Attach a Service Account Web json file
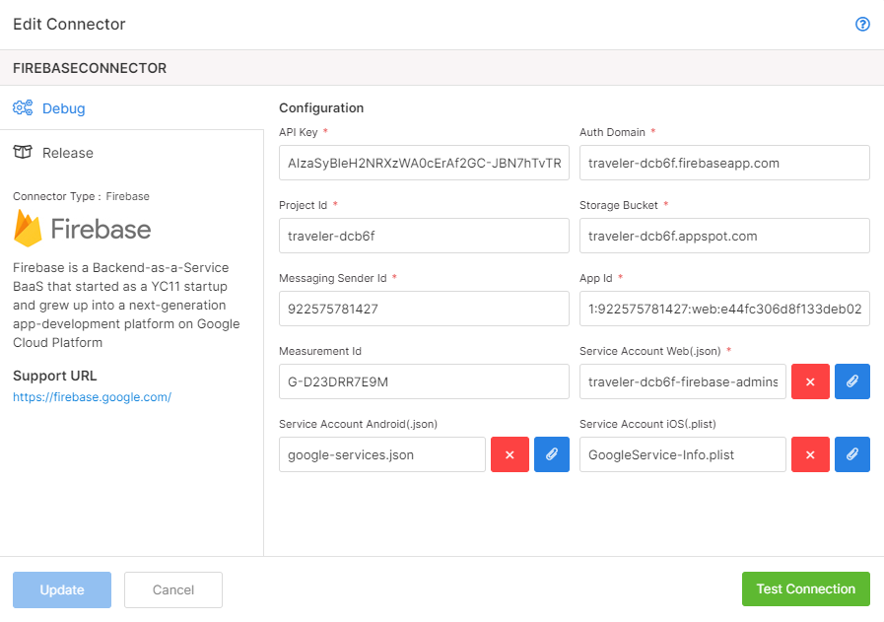The width and height of the screenshot is (884, 622). tap(851, 381)
